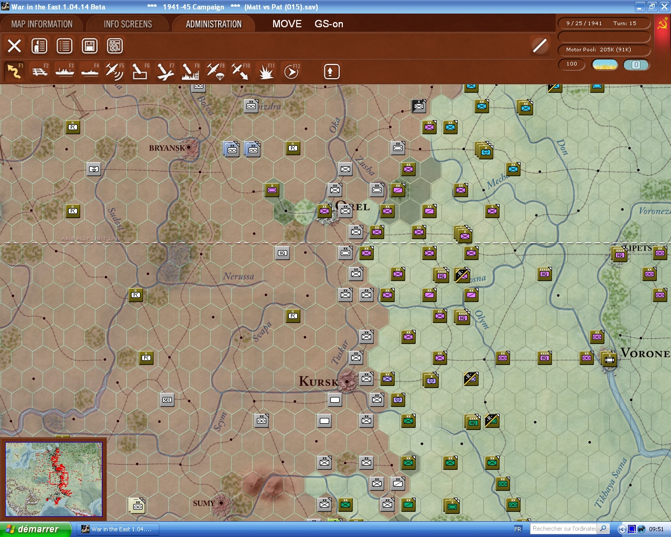This screenshot has height=537, width=671.
Task: Open the INFO SCREENS tab
Action: (128, 24)
